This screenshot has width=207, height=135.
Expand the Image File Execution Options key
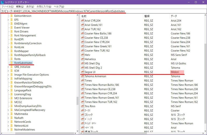point(8,75)
